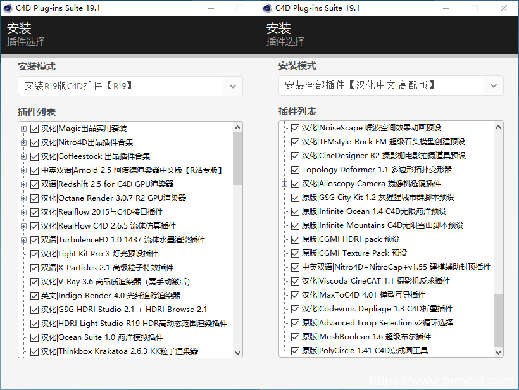Toggle the NoiseScape checkbox in right window
This screenshot has height=390, width=519.
tap(295, 128)
